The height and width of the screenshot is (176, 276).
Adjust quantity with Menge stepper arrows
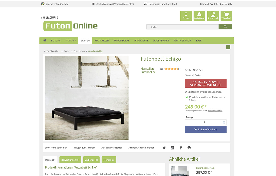(224, 122)
